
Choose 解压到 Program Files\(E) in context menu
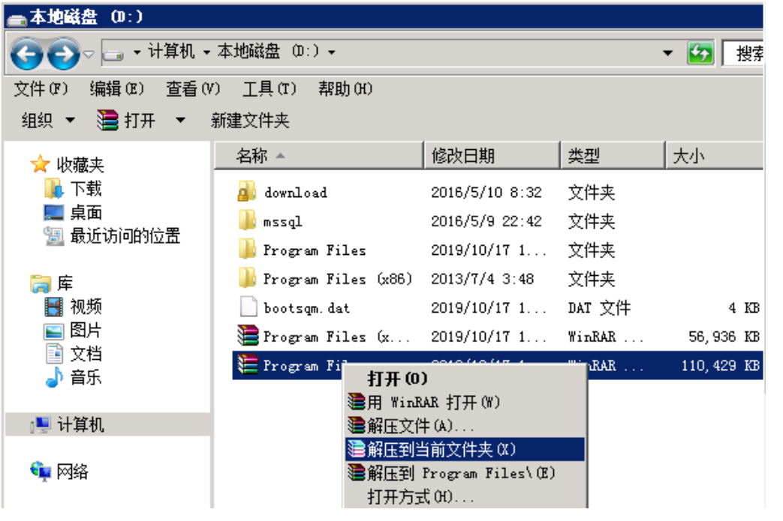[465, 472]
